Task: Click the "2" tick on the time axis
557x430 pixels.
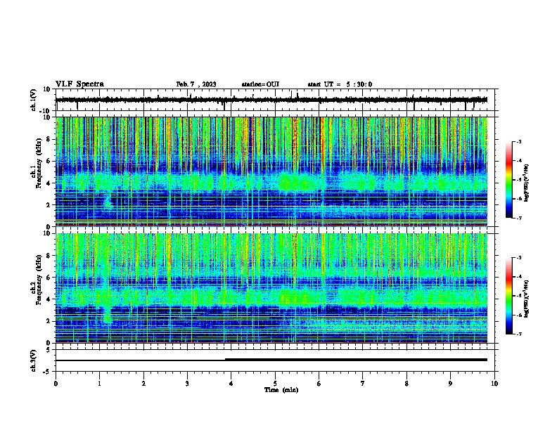Action: pyautogui.click(x=143, y=384)
